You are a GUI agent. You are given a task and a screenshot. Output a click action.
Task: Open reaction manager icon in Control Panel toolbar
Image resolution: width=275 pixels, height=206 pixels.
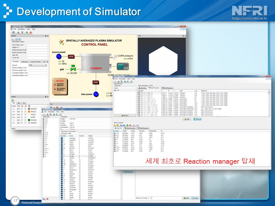[22, 33]
